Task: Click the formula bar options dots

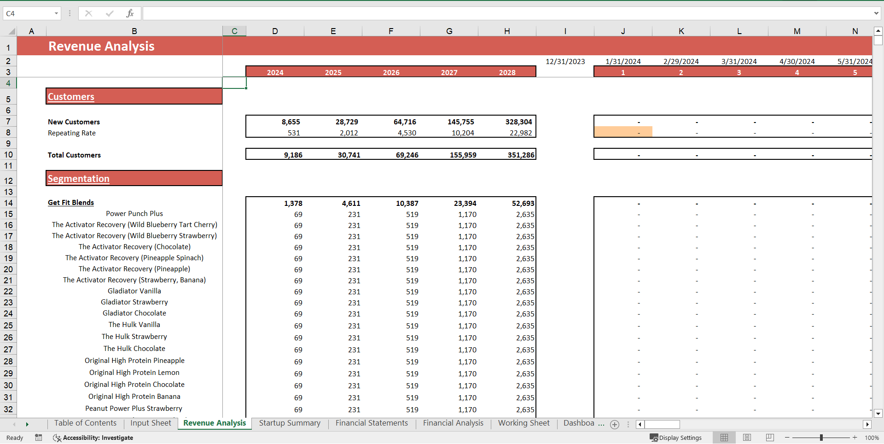Action: pyautogui.click(x=70, y=13)
